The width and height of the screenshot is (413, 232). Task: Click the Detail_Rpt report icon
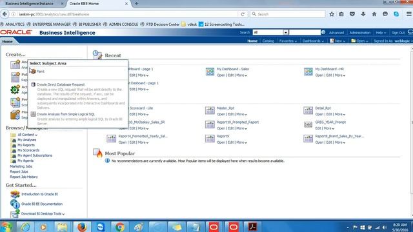click(308, 110)
